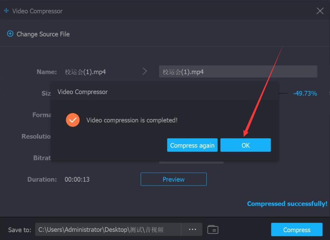Browse save path with the three-dots button
The image size is (330, 240).
pyautogui.click(x=193, y=229)
